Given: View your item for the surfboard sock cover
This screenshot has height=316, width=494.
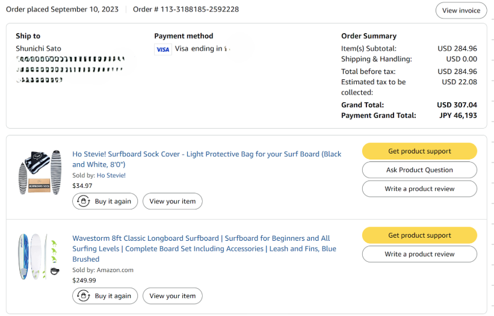Looking at the screenshot, I should coord(172,201).
